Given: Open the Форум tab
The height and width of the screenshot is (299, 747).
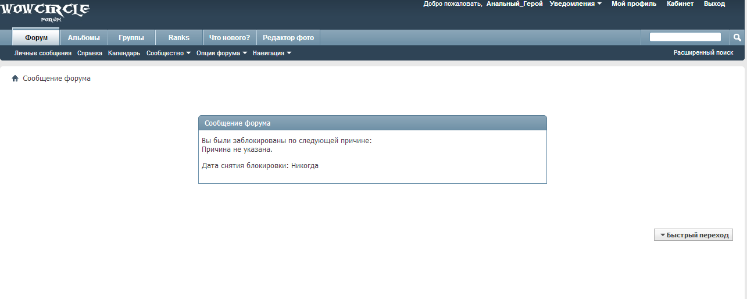Looking at the screenshot, I should [36, 37].
